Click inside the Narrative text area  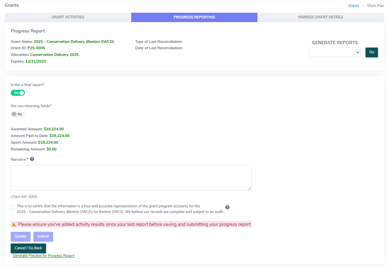tap(131, 178)
